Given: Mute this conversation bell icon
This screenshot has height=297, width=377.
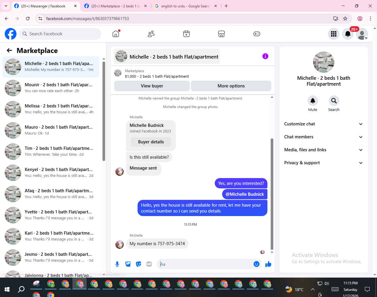Looking at the screenshot, I should click(313, 101).
